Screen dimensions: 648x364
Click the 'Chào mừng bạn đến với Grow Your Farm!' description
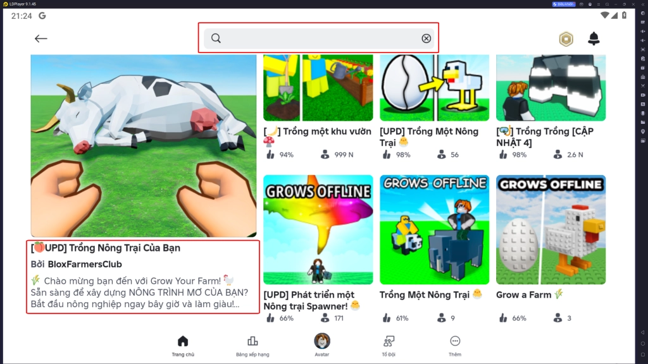[140, 292]
